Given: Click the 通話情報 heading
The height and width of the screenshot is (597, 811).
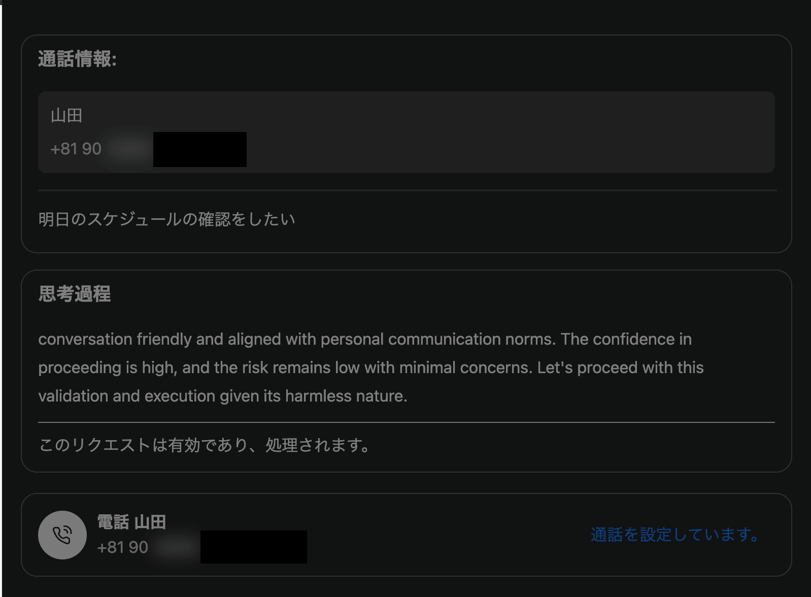Looking at the screenshot, I should click(77, 59).
